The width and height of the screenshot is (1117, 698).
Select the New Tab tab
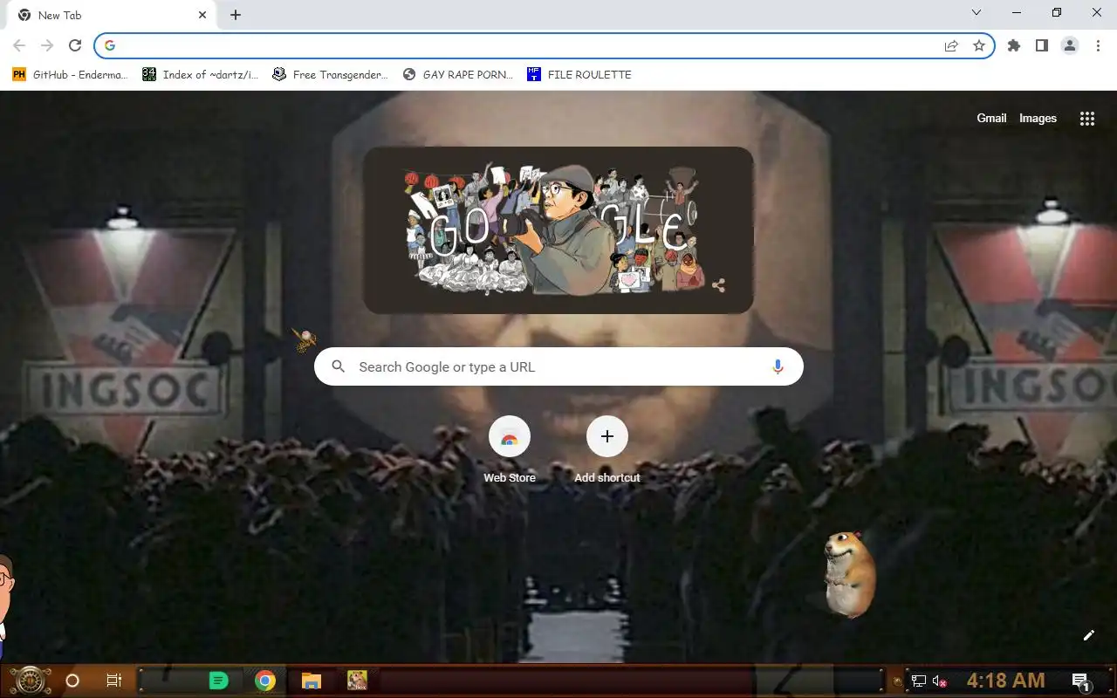[112, 15]
